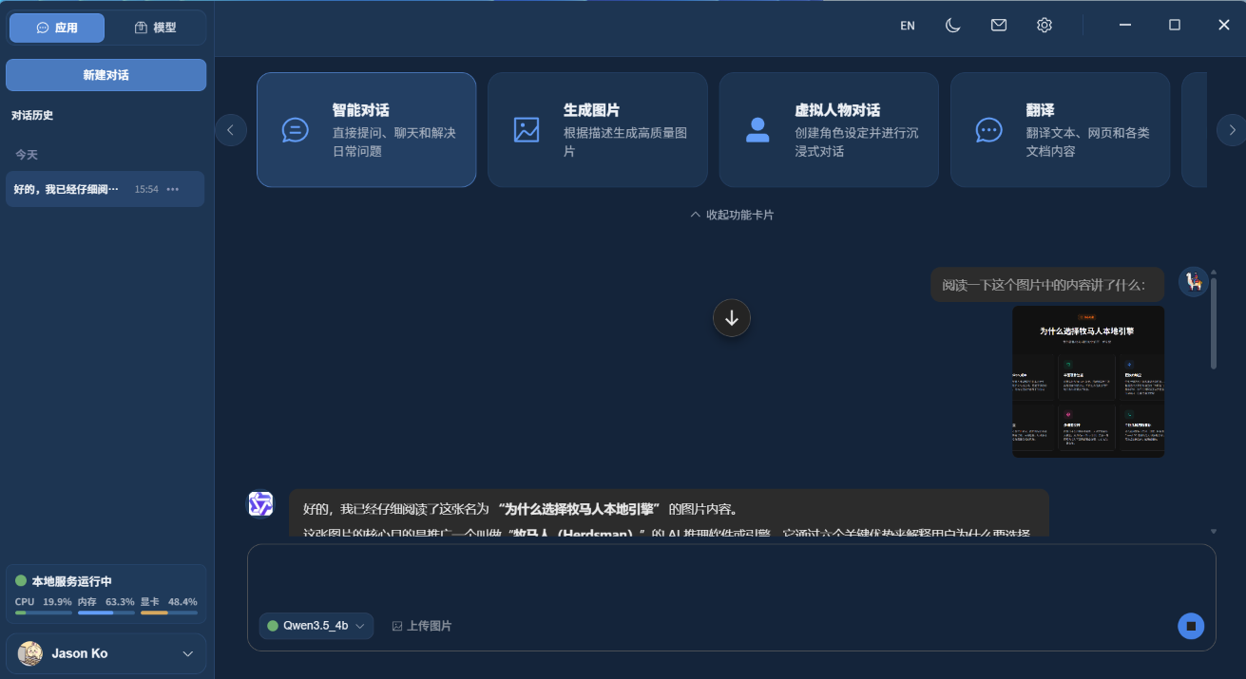The image size is (1246, 679).
Task: Click the 15:54 timestamp in history
Action: [146, 189]
